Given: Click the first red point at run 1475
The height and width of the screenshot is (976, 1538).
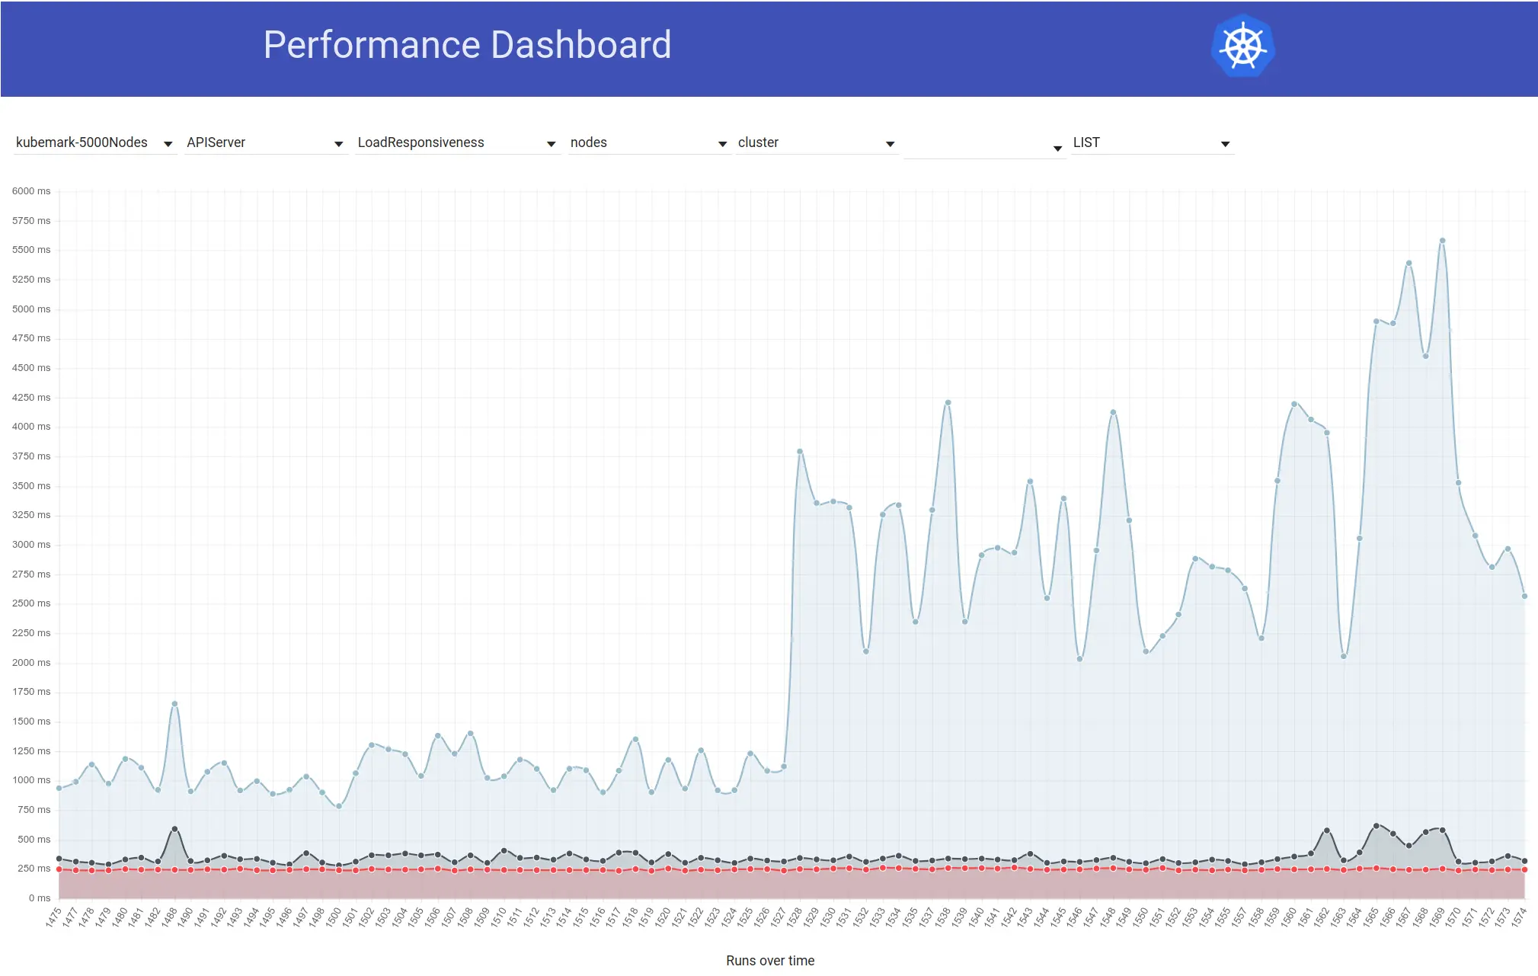Looking at the screenshot, I should [x=59, y=869].
